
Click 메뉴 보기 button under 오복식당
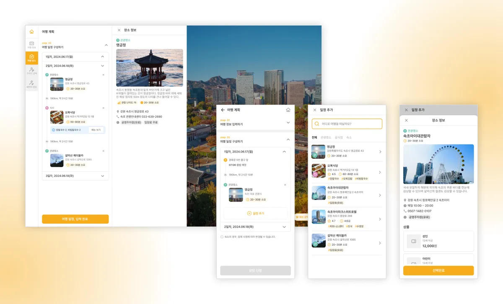[x=96, y=130]
